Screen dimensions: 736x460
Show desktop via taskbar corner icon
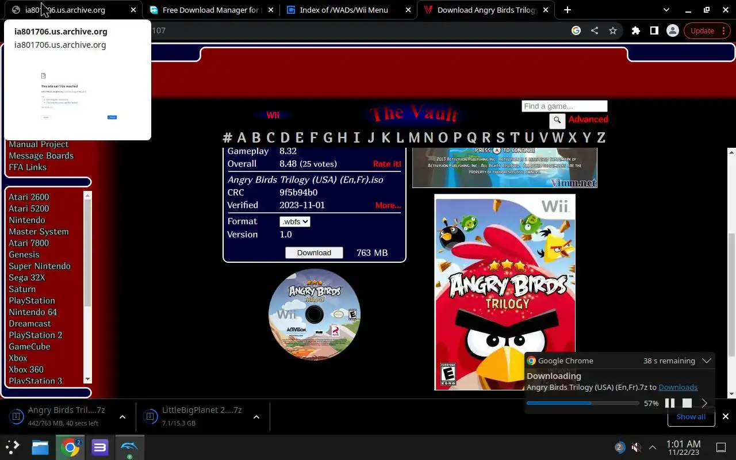pyautogui.click(x=721, y=447)
